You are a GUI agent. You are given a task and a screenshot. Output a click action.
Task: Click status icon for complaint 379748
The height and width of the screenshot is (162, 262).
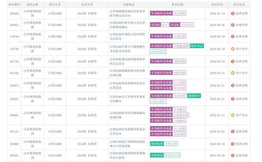(233, 36)
